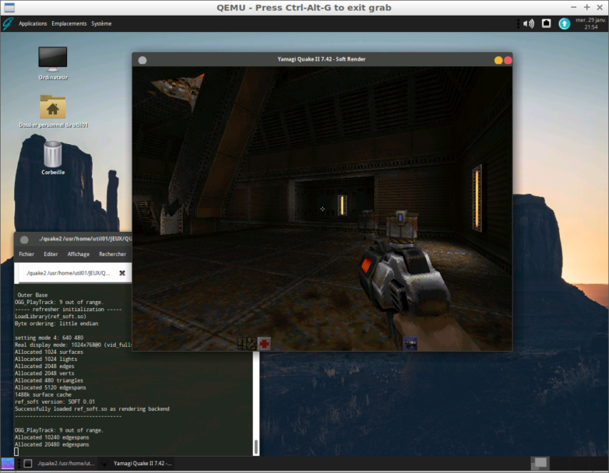Click 'LoadLibrary(ref_soft.so)' terminal line
Screen dimensions: 609x473
click(x=50, y=317)
